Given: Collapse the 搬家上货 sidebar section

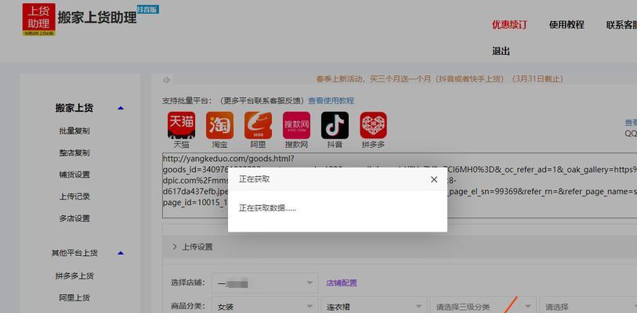Looking at the screenshot, I should [120, 109].
